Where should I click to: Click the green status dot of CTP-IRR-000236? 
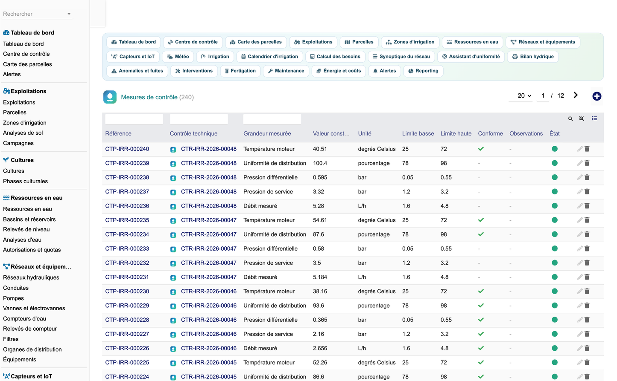point(555,206)
